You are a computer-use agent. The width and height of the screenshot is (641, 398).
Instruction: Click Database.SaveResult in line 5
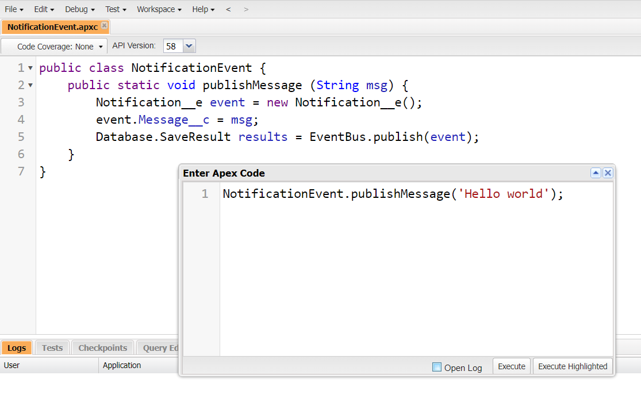pyautogui.click(x=163, y=137)
